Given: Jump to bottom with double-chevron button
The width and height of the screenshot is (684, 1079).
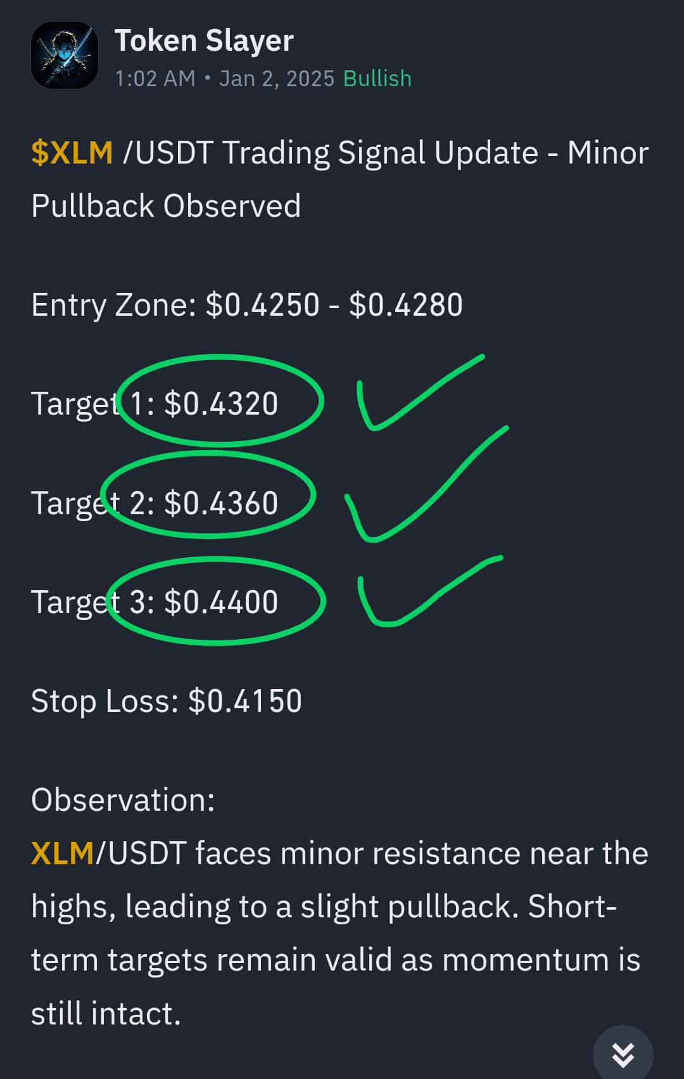Looking at the screenshot, I should (623, 1054).
